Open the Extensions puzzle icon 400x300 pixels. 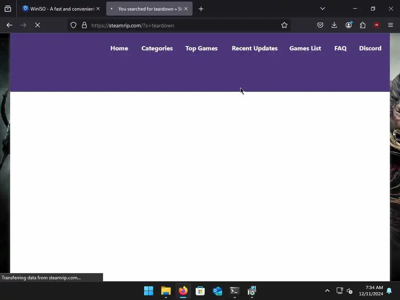pos(362,25)
